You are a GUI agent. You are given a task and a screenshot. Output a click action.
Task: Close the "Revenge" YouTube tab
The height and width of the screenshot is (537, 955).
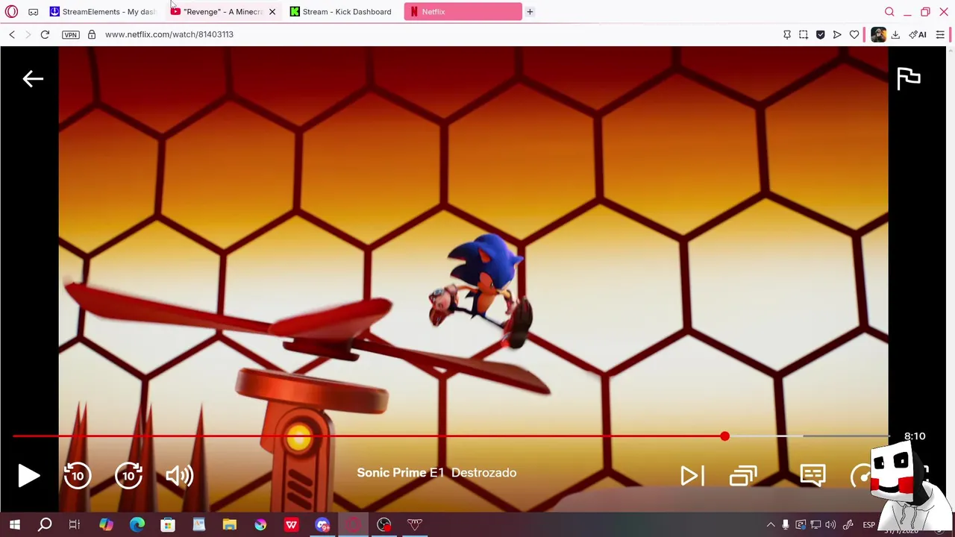tap(272, 12)
